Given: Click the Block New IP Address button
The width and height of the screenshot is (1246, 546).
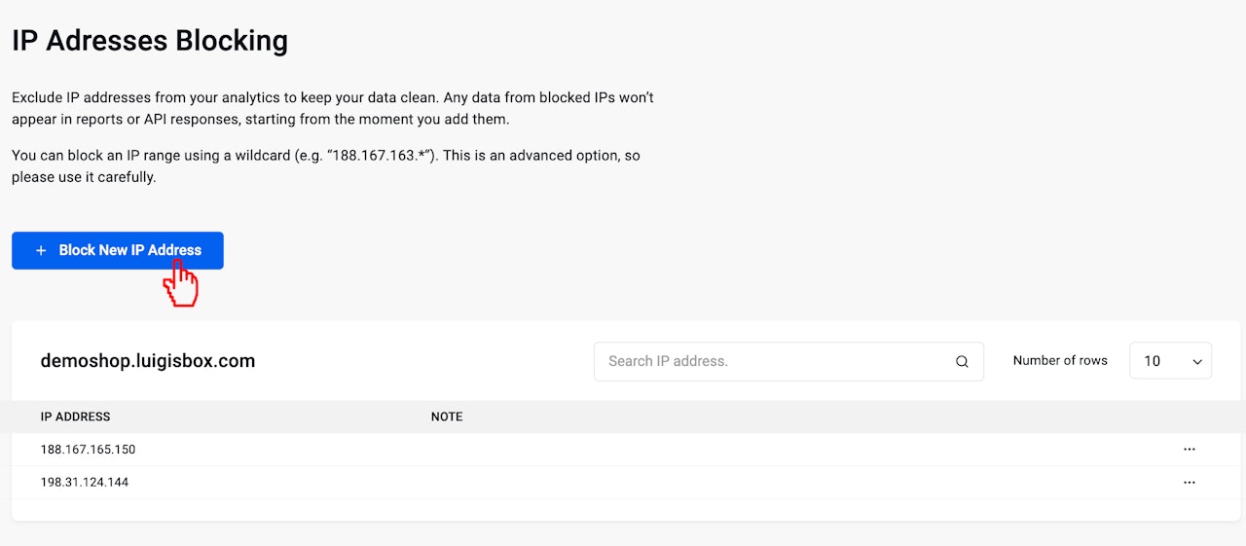Looking at the screenshot, I should tap(118, 250).
